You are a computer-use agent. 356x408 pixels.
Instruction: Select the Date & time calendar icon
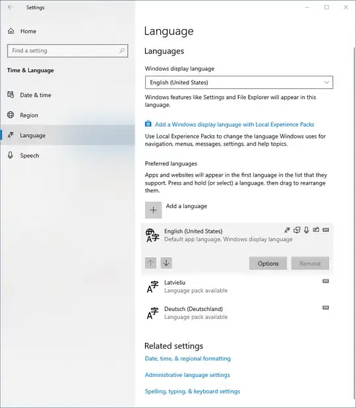(x=11, y=95)
